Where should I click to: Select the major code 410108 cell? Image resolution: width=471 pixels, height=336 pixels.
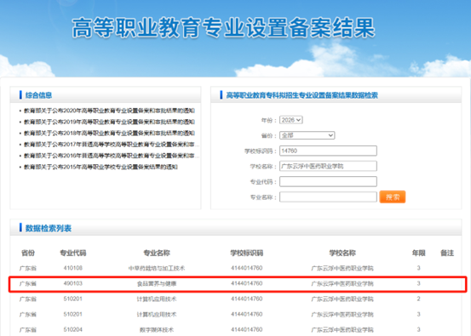click(x=73, y=268)
